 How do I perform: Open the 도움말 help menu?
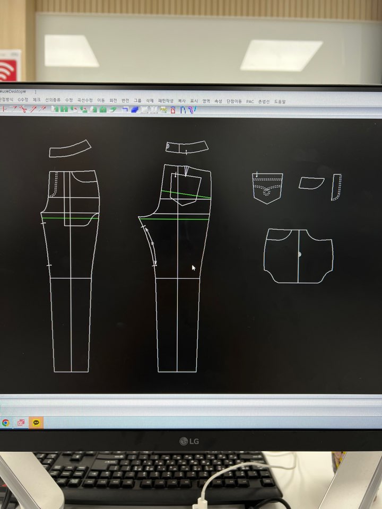[x=280, y=101]
